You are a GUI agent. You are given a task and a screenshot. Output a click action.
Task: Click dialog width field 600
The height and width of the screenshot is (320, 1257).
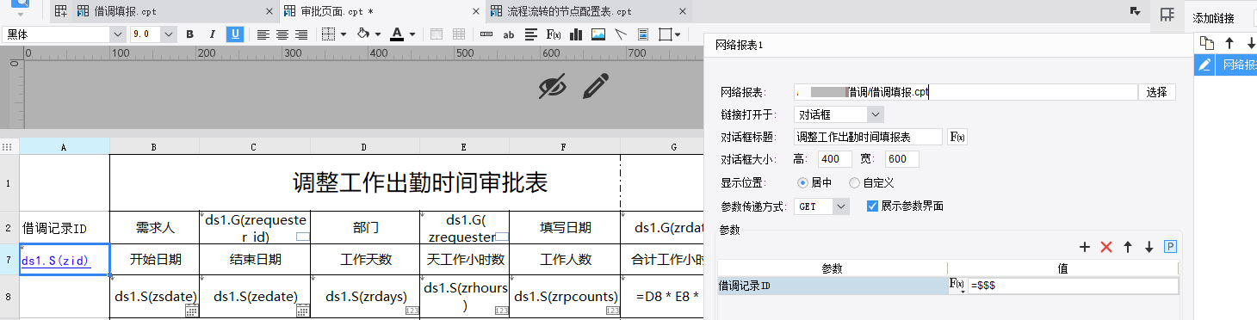(901, 159)
